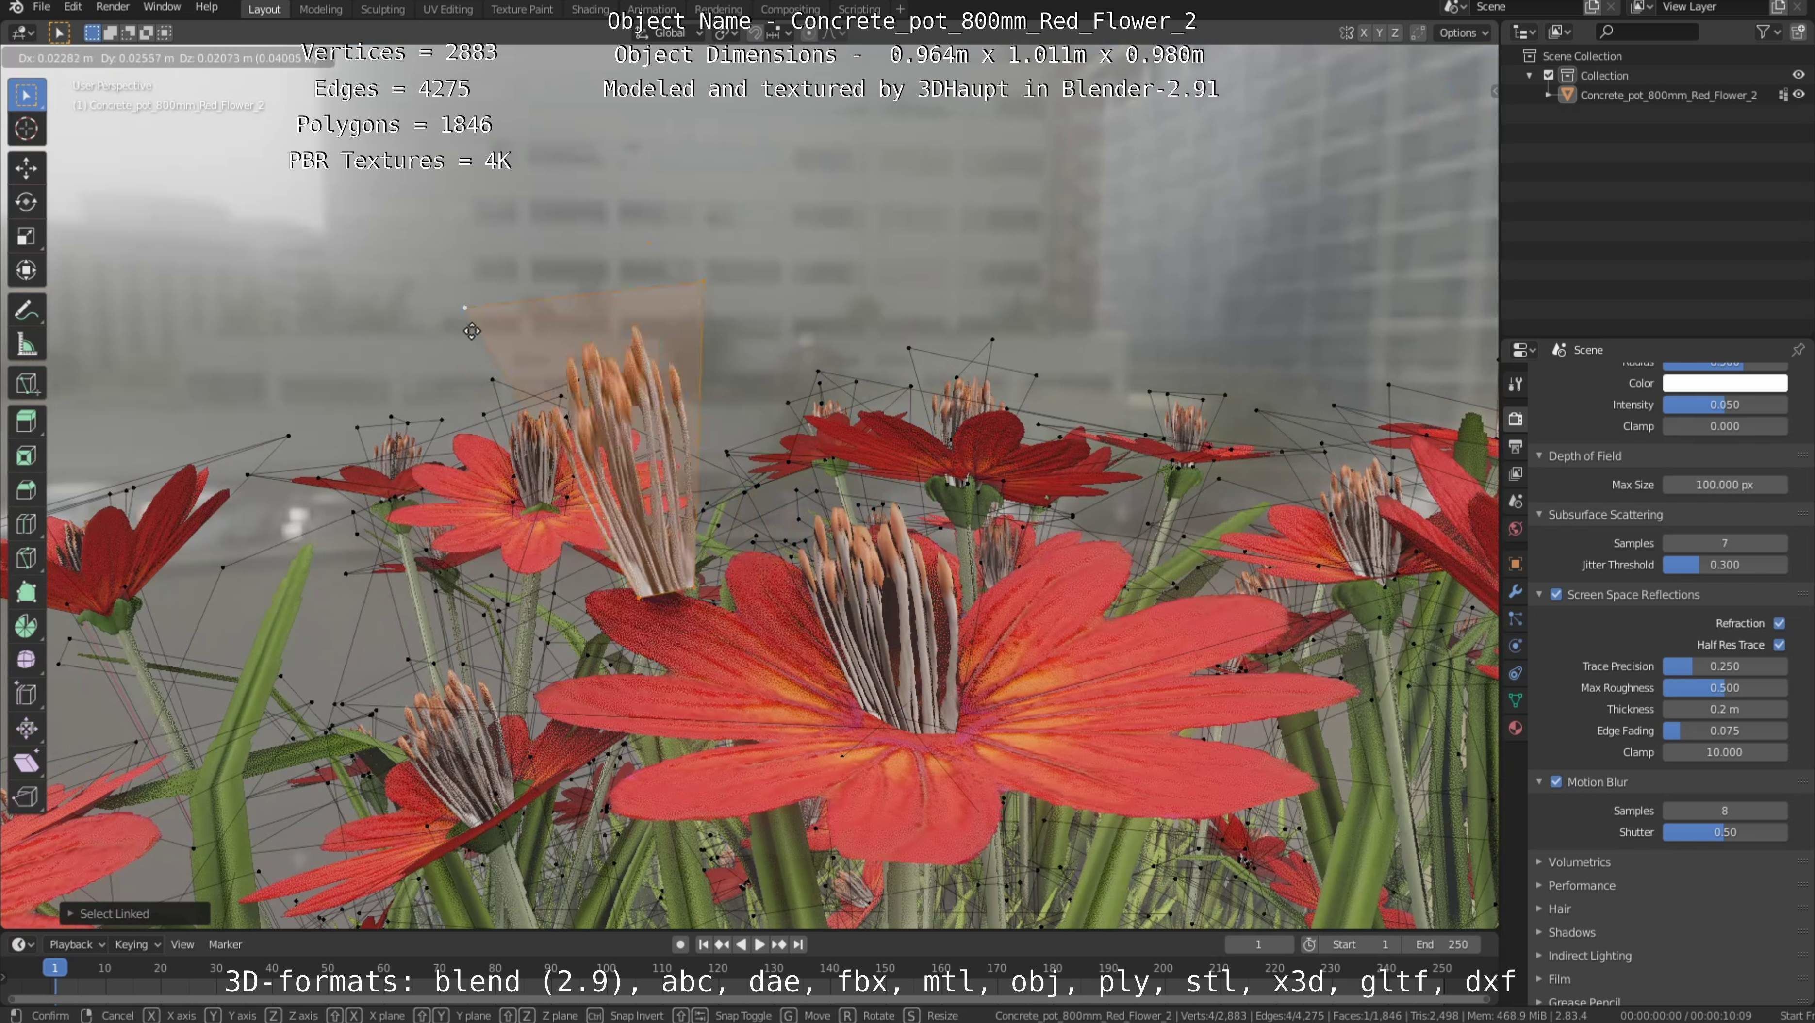1815x1023 pixels.
Task: Open the Edit menu
Action: (x=73, y=7)
